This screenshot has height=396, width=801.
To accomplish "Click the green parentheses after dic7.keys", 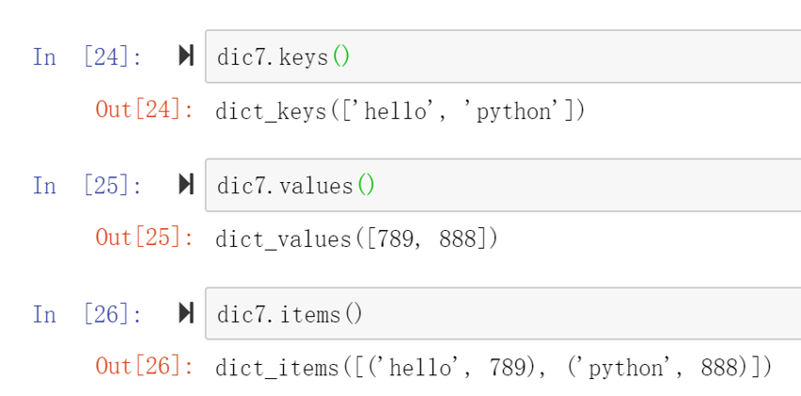I will 341,57.
